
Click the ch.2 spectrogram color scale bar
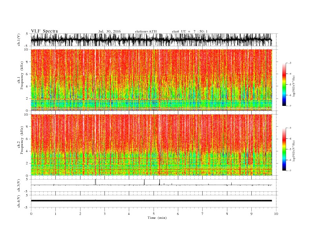point(284,149)
